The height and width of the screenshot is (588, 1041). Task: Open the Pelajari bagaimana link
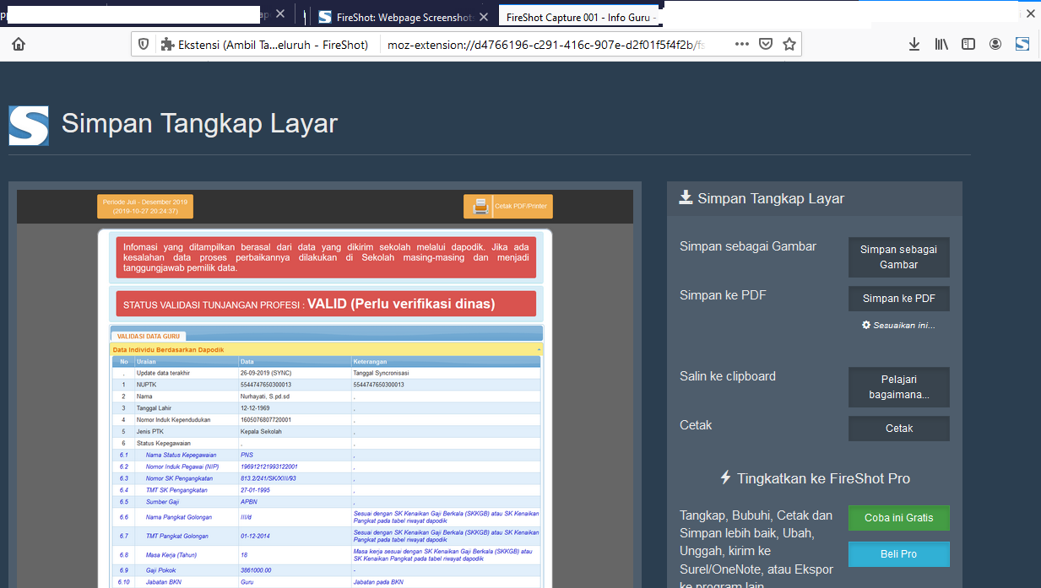898,386
